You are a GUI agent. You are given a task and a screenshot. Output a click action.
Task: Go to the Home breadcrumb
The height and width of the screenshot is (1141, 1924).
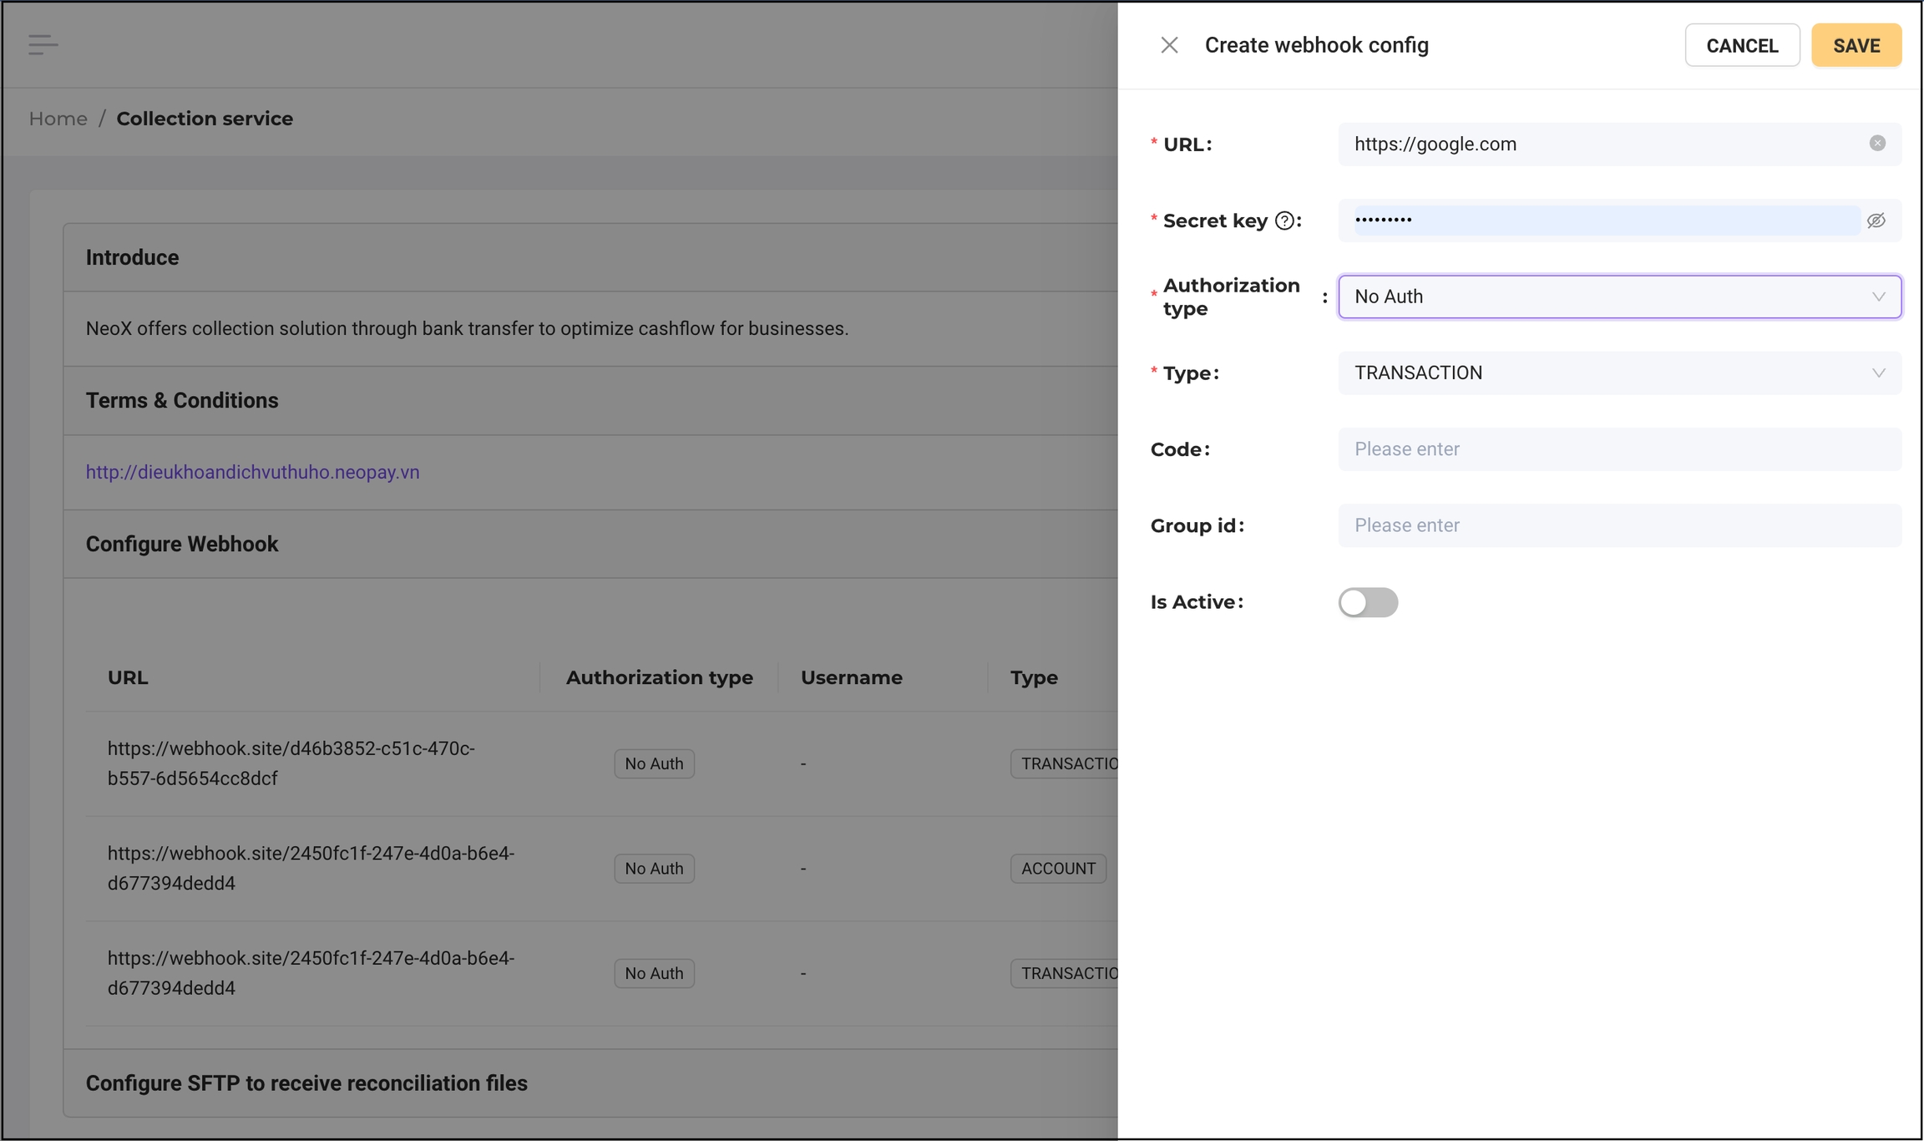point(58,119)
